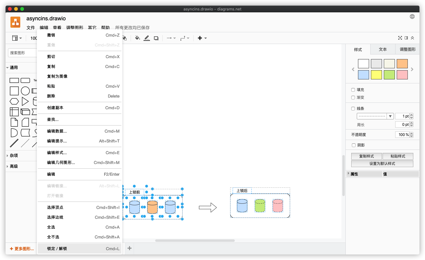Switch to the 文本 tab
This screenshot has height=260, width=425.
[x=382, y=49]
